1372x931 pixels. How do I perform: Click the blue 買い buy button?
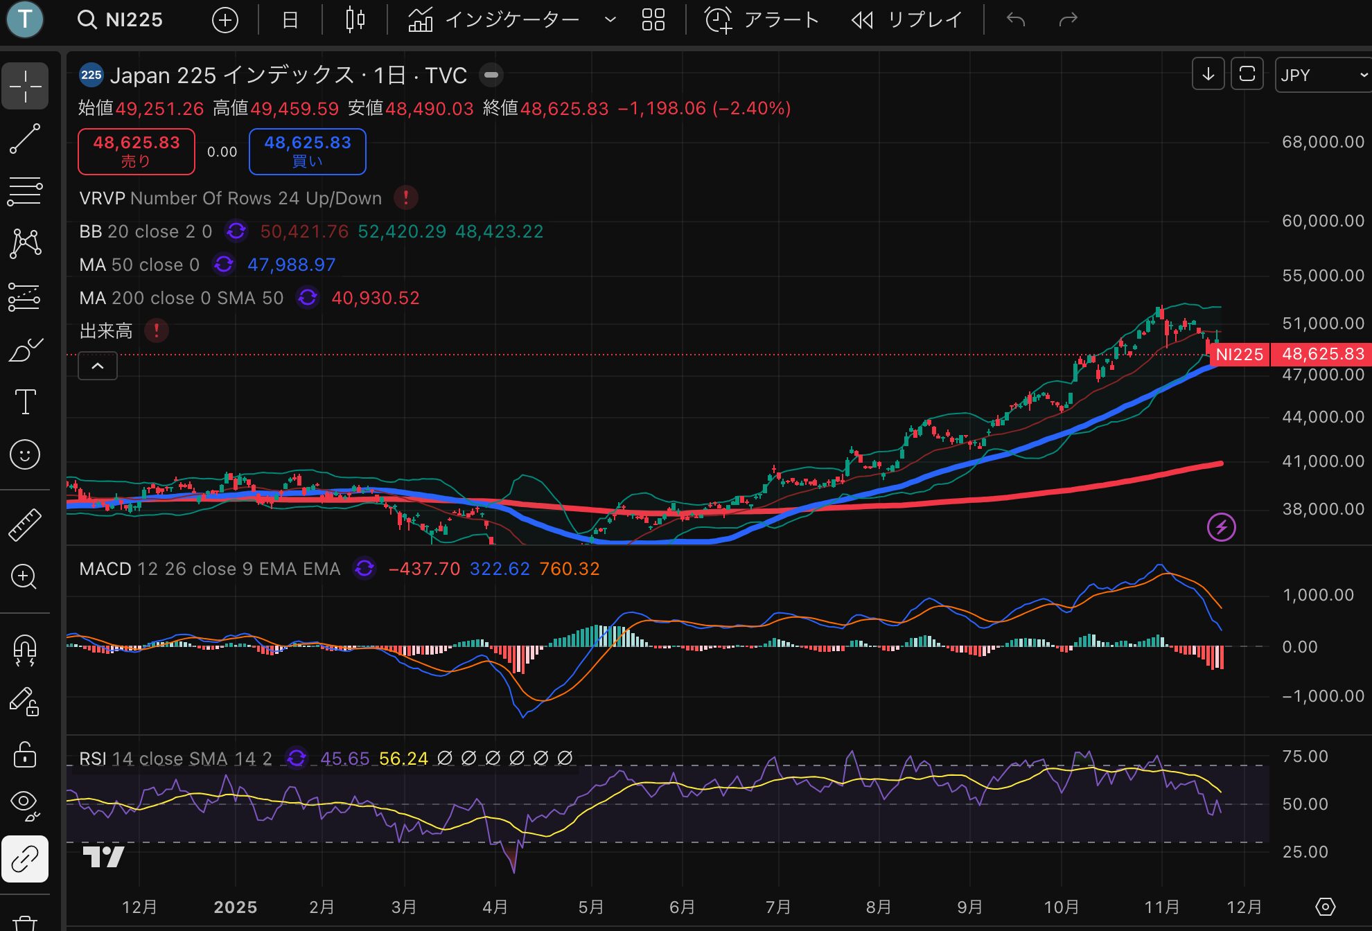(307, 151)
